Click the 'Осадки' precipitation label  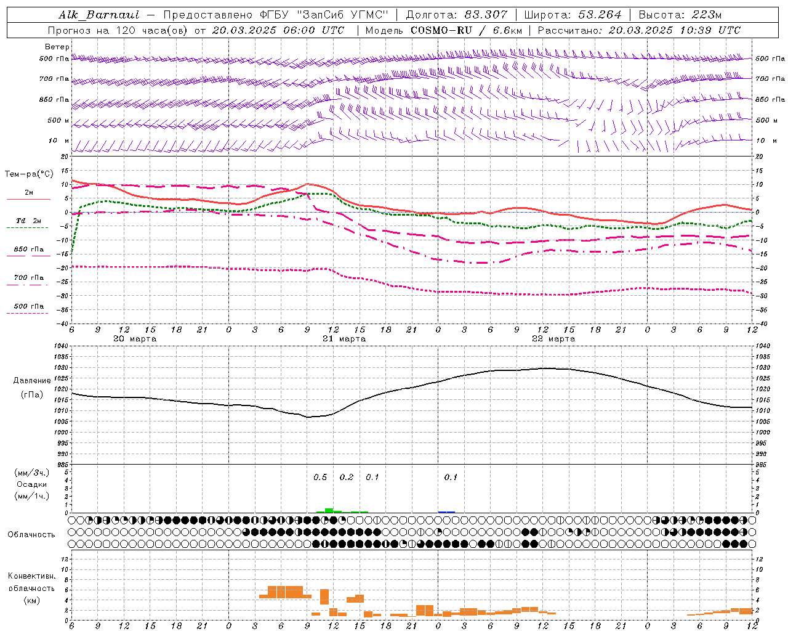click(x=32, y=485)
